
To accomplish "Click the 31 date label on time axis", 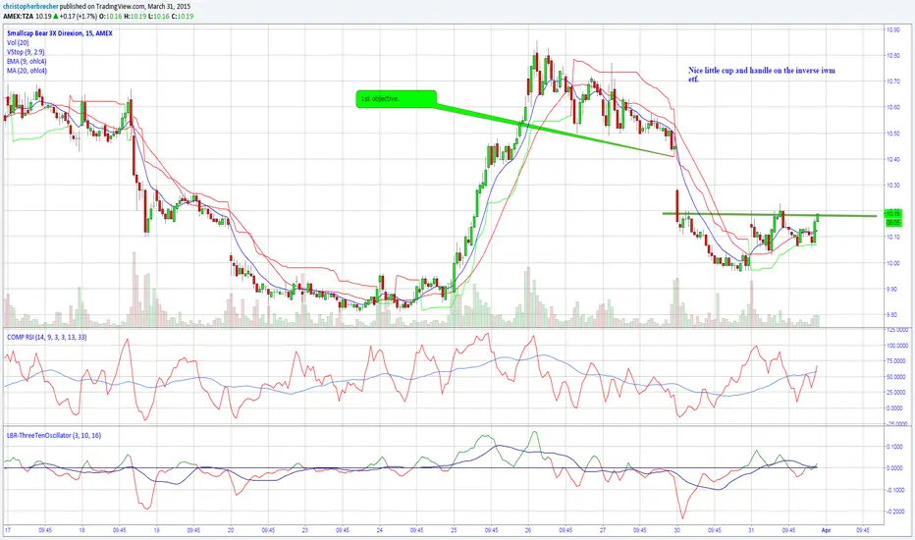I will [751, 530].
